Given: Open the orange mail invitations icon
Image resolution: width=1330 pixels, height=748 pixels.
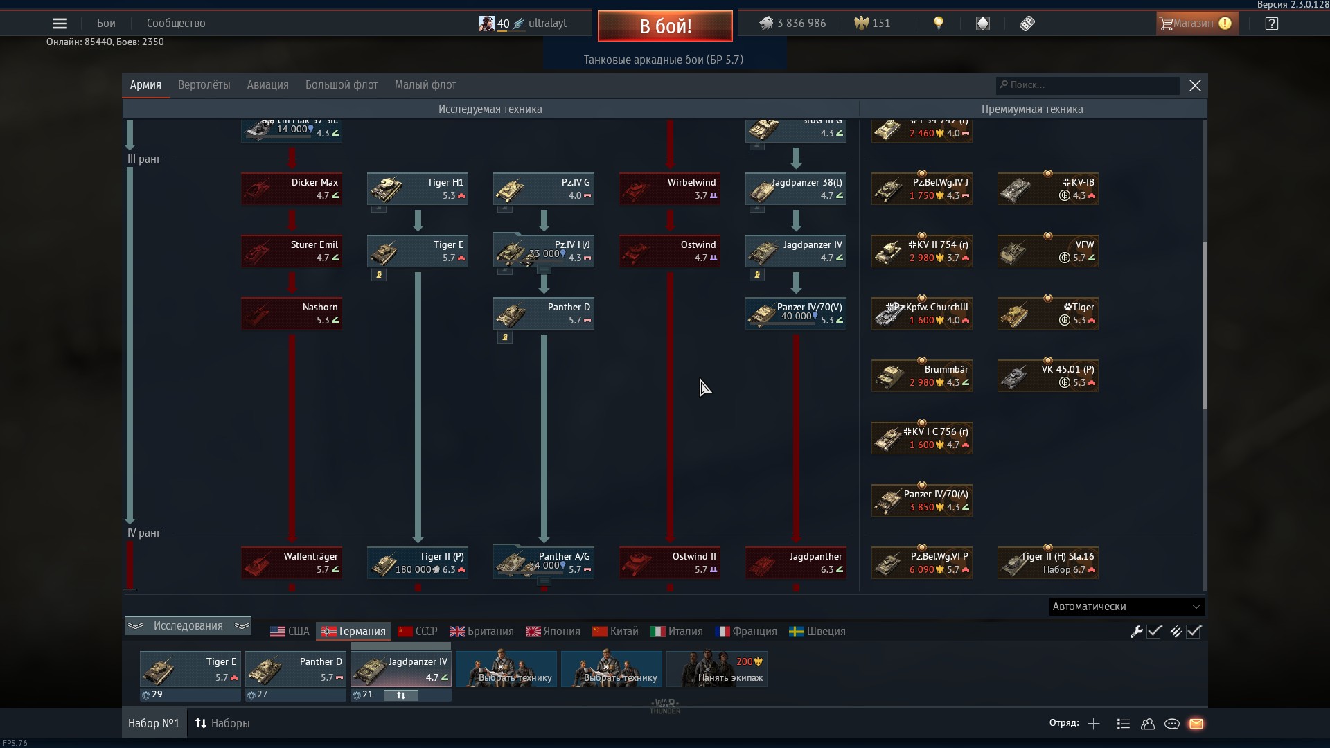Looking at the screenshot, I should (1196, 724).
